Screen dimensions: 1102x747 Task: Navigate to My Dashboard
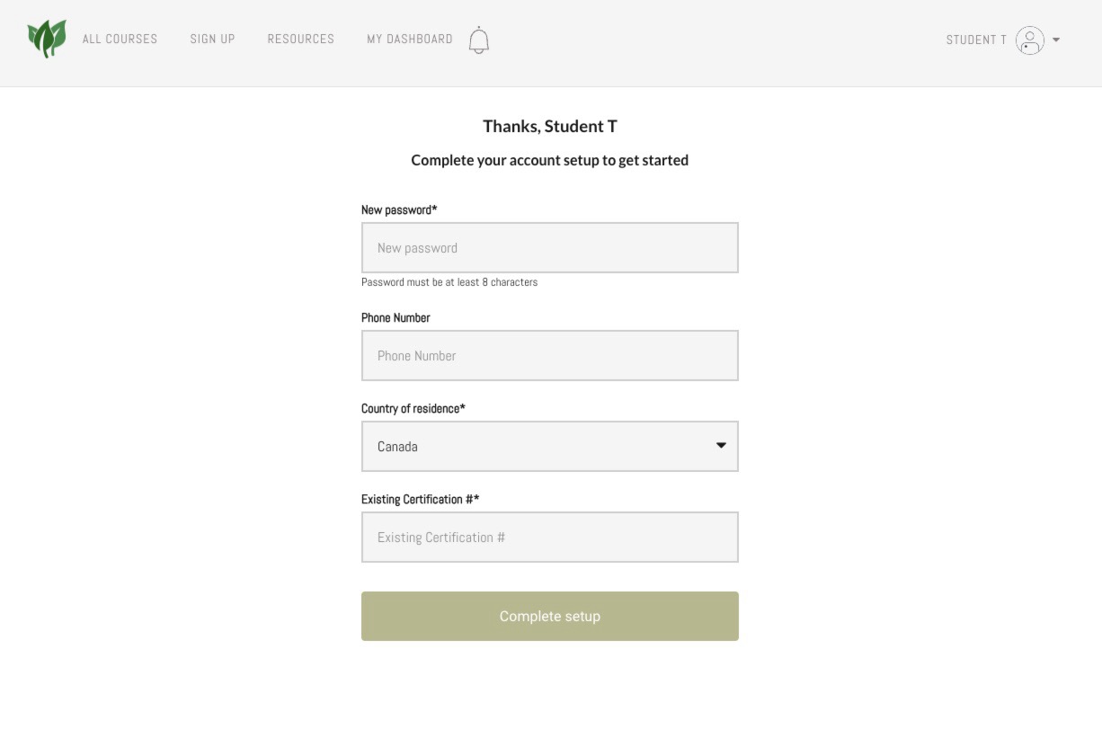(x=410, y=39)
